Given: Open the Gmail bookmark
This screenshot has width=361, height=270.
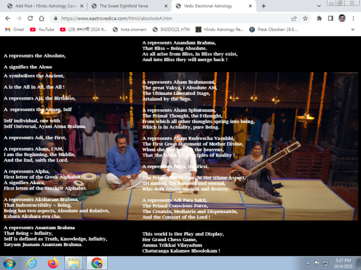Looking at the screenshot, I should (x=14, y=29).
